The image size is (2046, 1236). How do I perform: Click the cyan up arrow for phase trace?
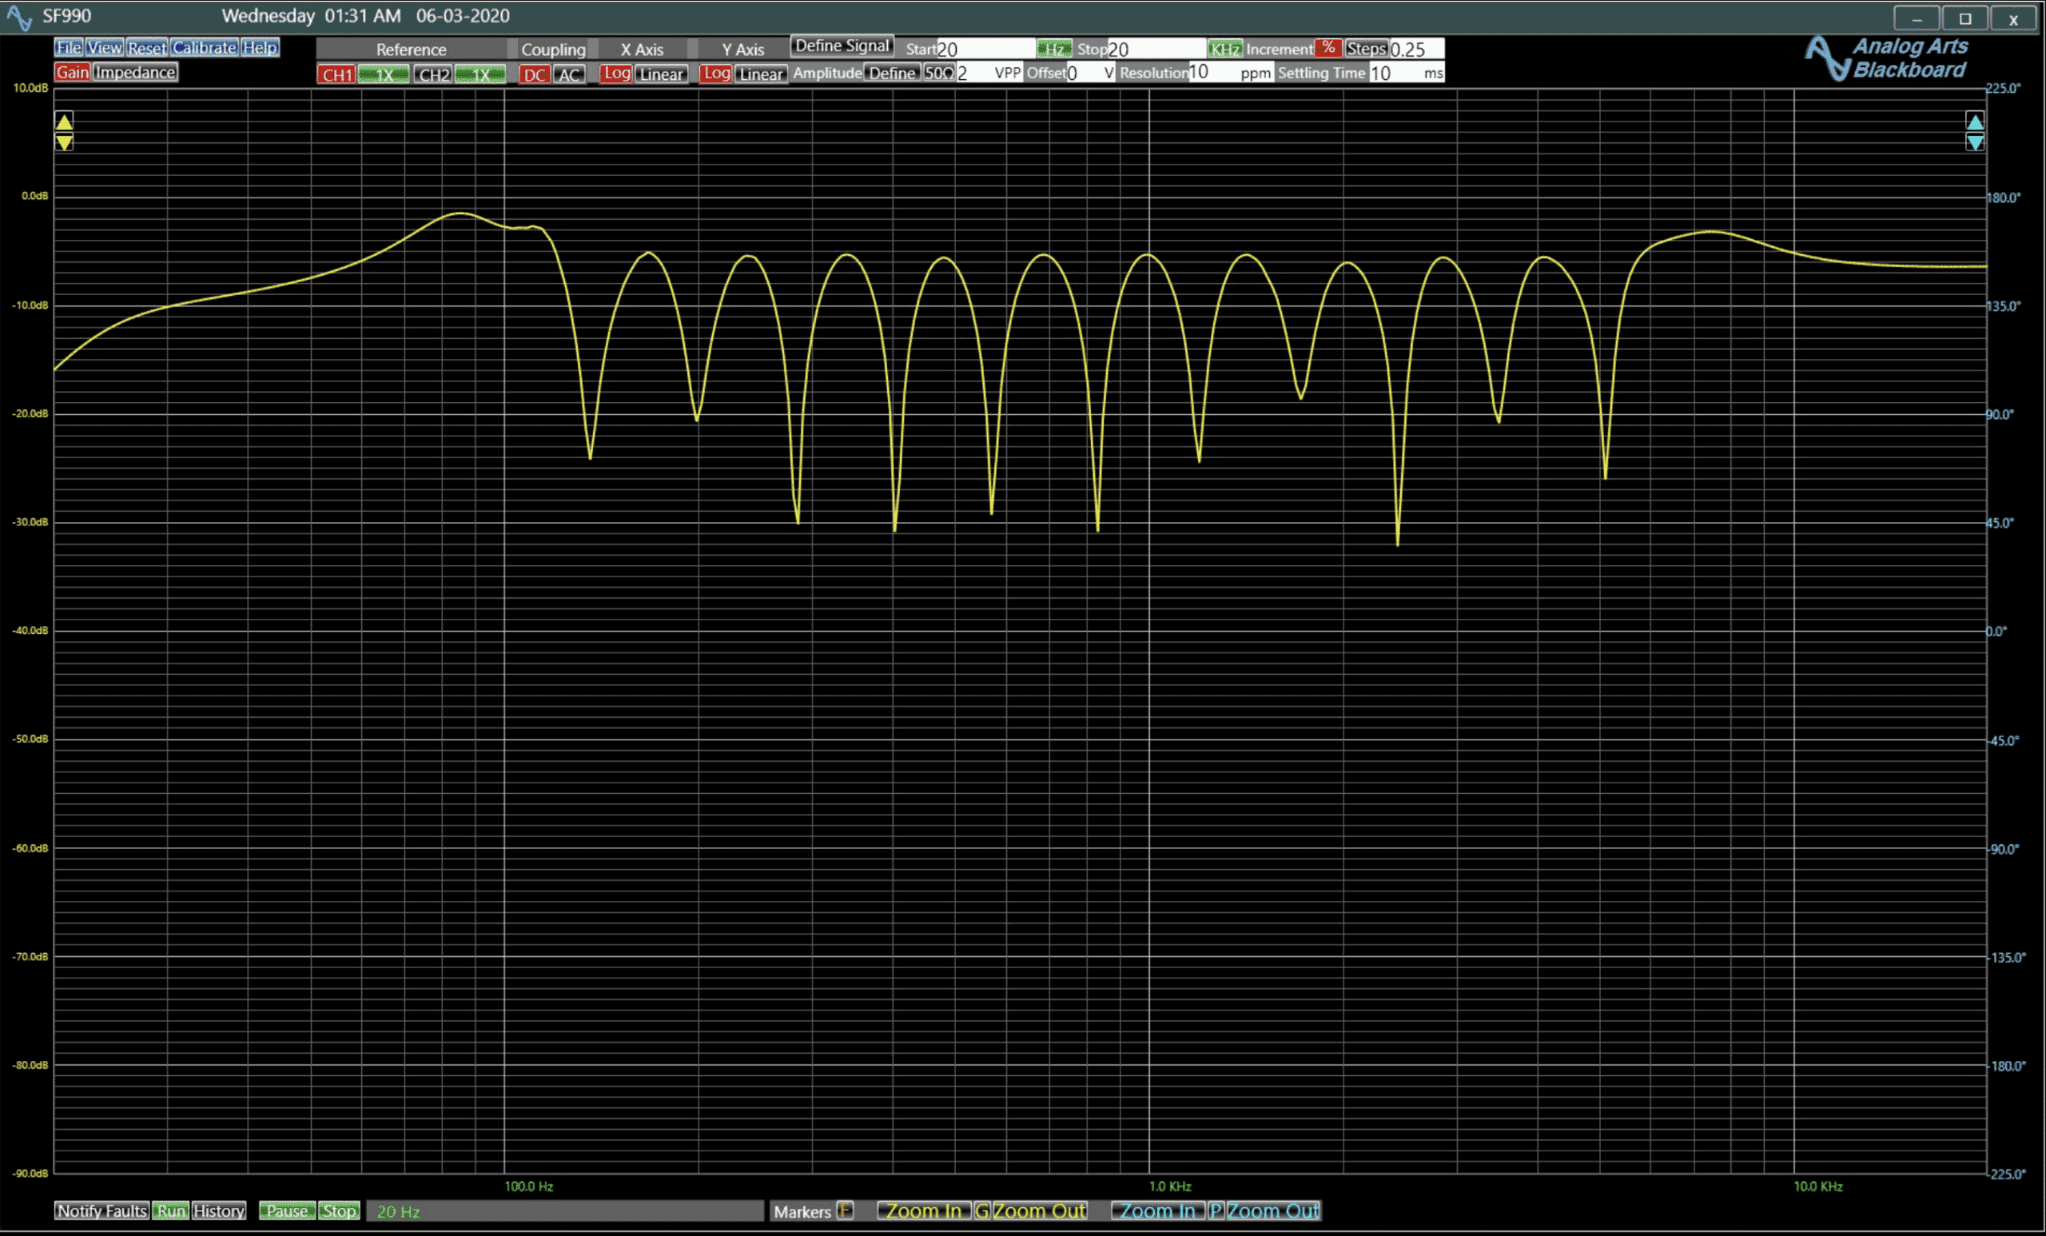1976,122
